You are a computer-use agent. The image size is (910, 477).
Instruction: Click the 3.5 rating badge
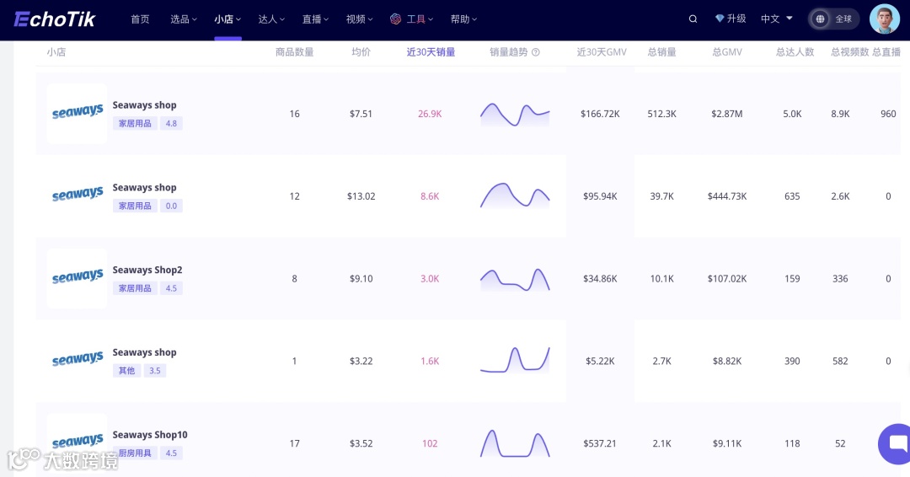pos(154,370)
